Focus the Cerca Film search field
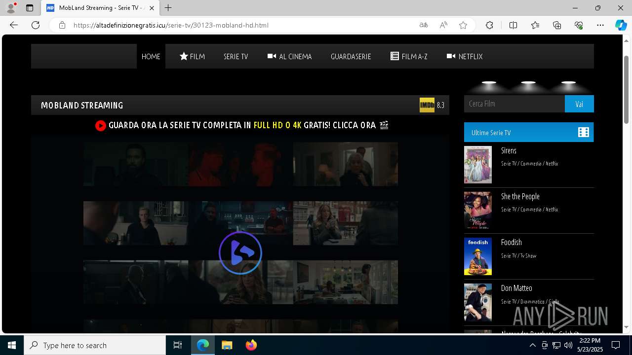The width and height of the screenshot is (632, 355). point(514,104)
